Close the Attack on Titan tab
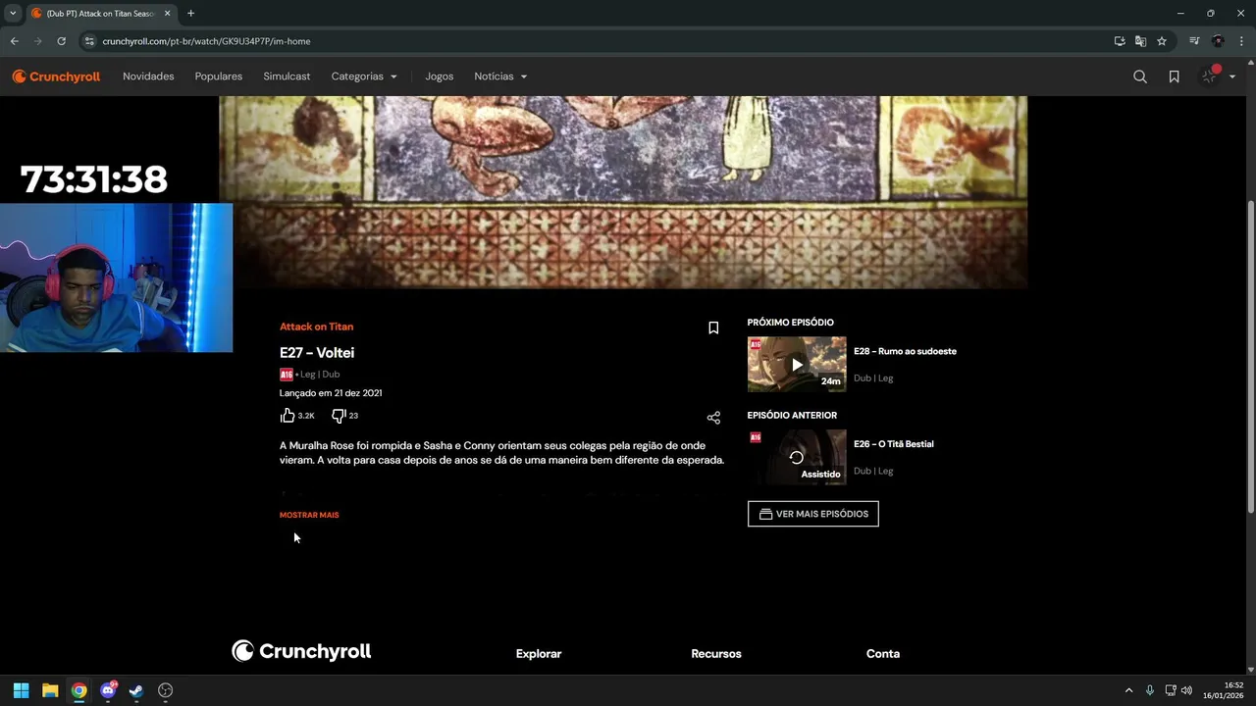1256x706 pixels. (x=167, y=14)
